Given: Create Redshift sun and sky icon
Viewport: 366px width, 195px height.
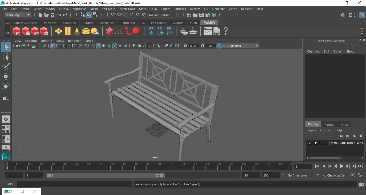Looking at the screenshot, I should point(95,32).
